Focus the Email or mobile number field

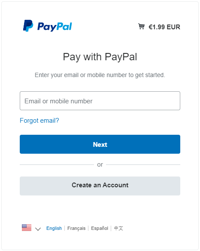[x=100, y=101]
